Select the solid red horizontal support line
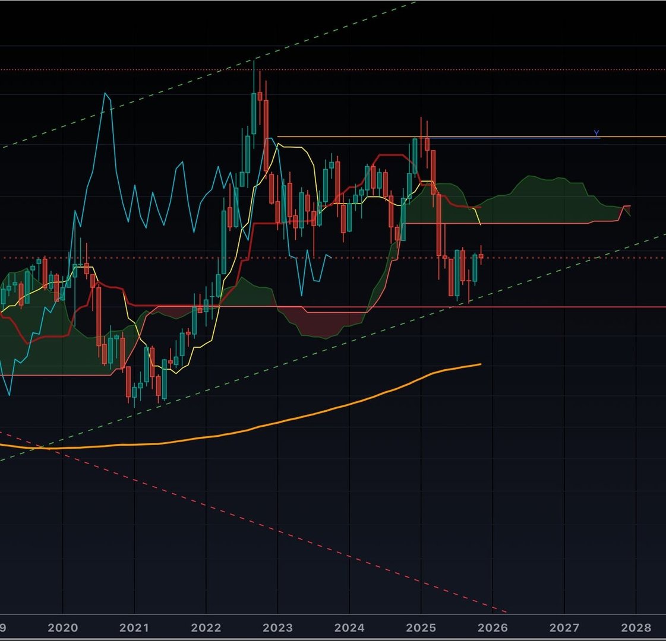The image size is (666, 641). [564, 307]
